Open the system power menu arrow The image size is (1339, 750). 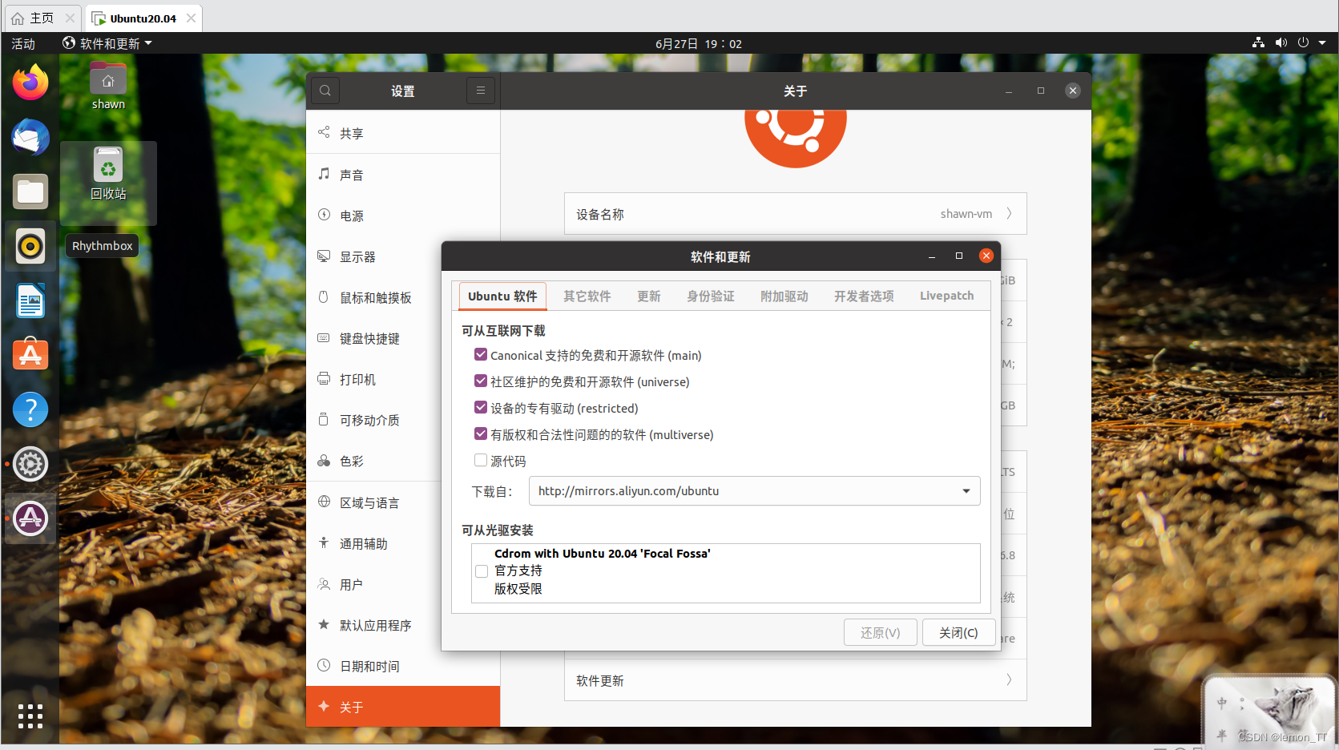(x=1322, y=43)
